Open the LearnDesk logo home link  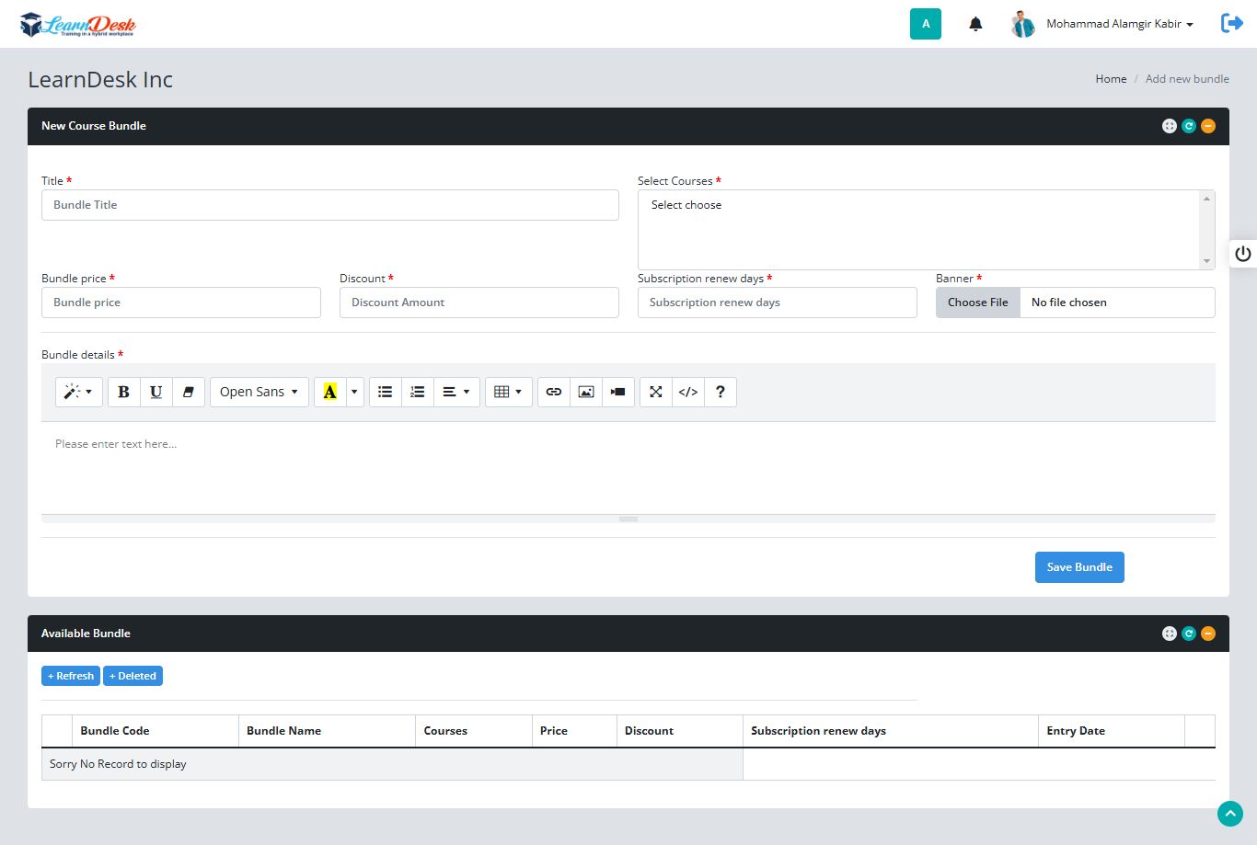(78, 25)
